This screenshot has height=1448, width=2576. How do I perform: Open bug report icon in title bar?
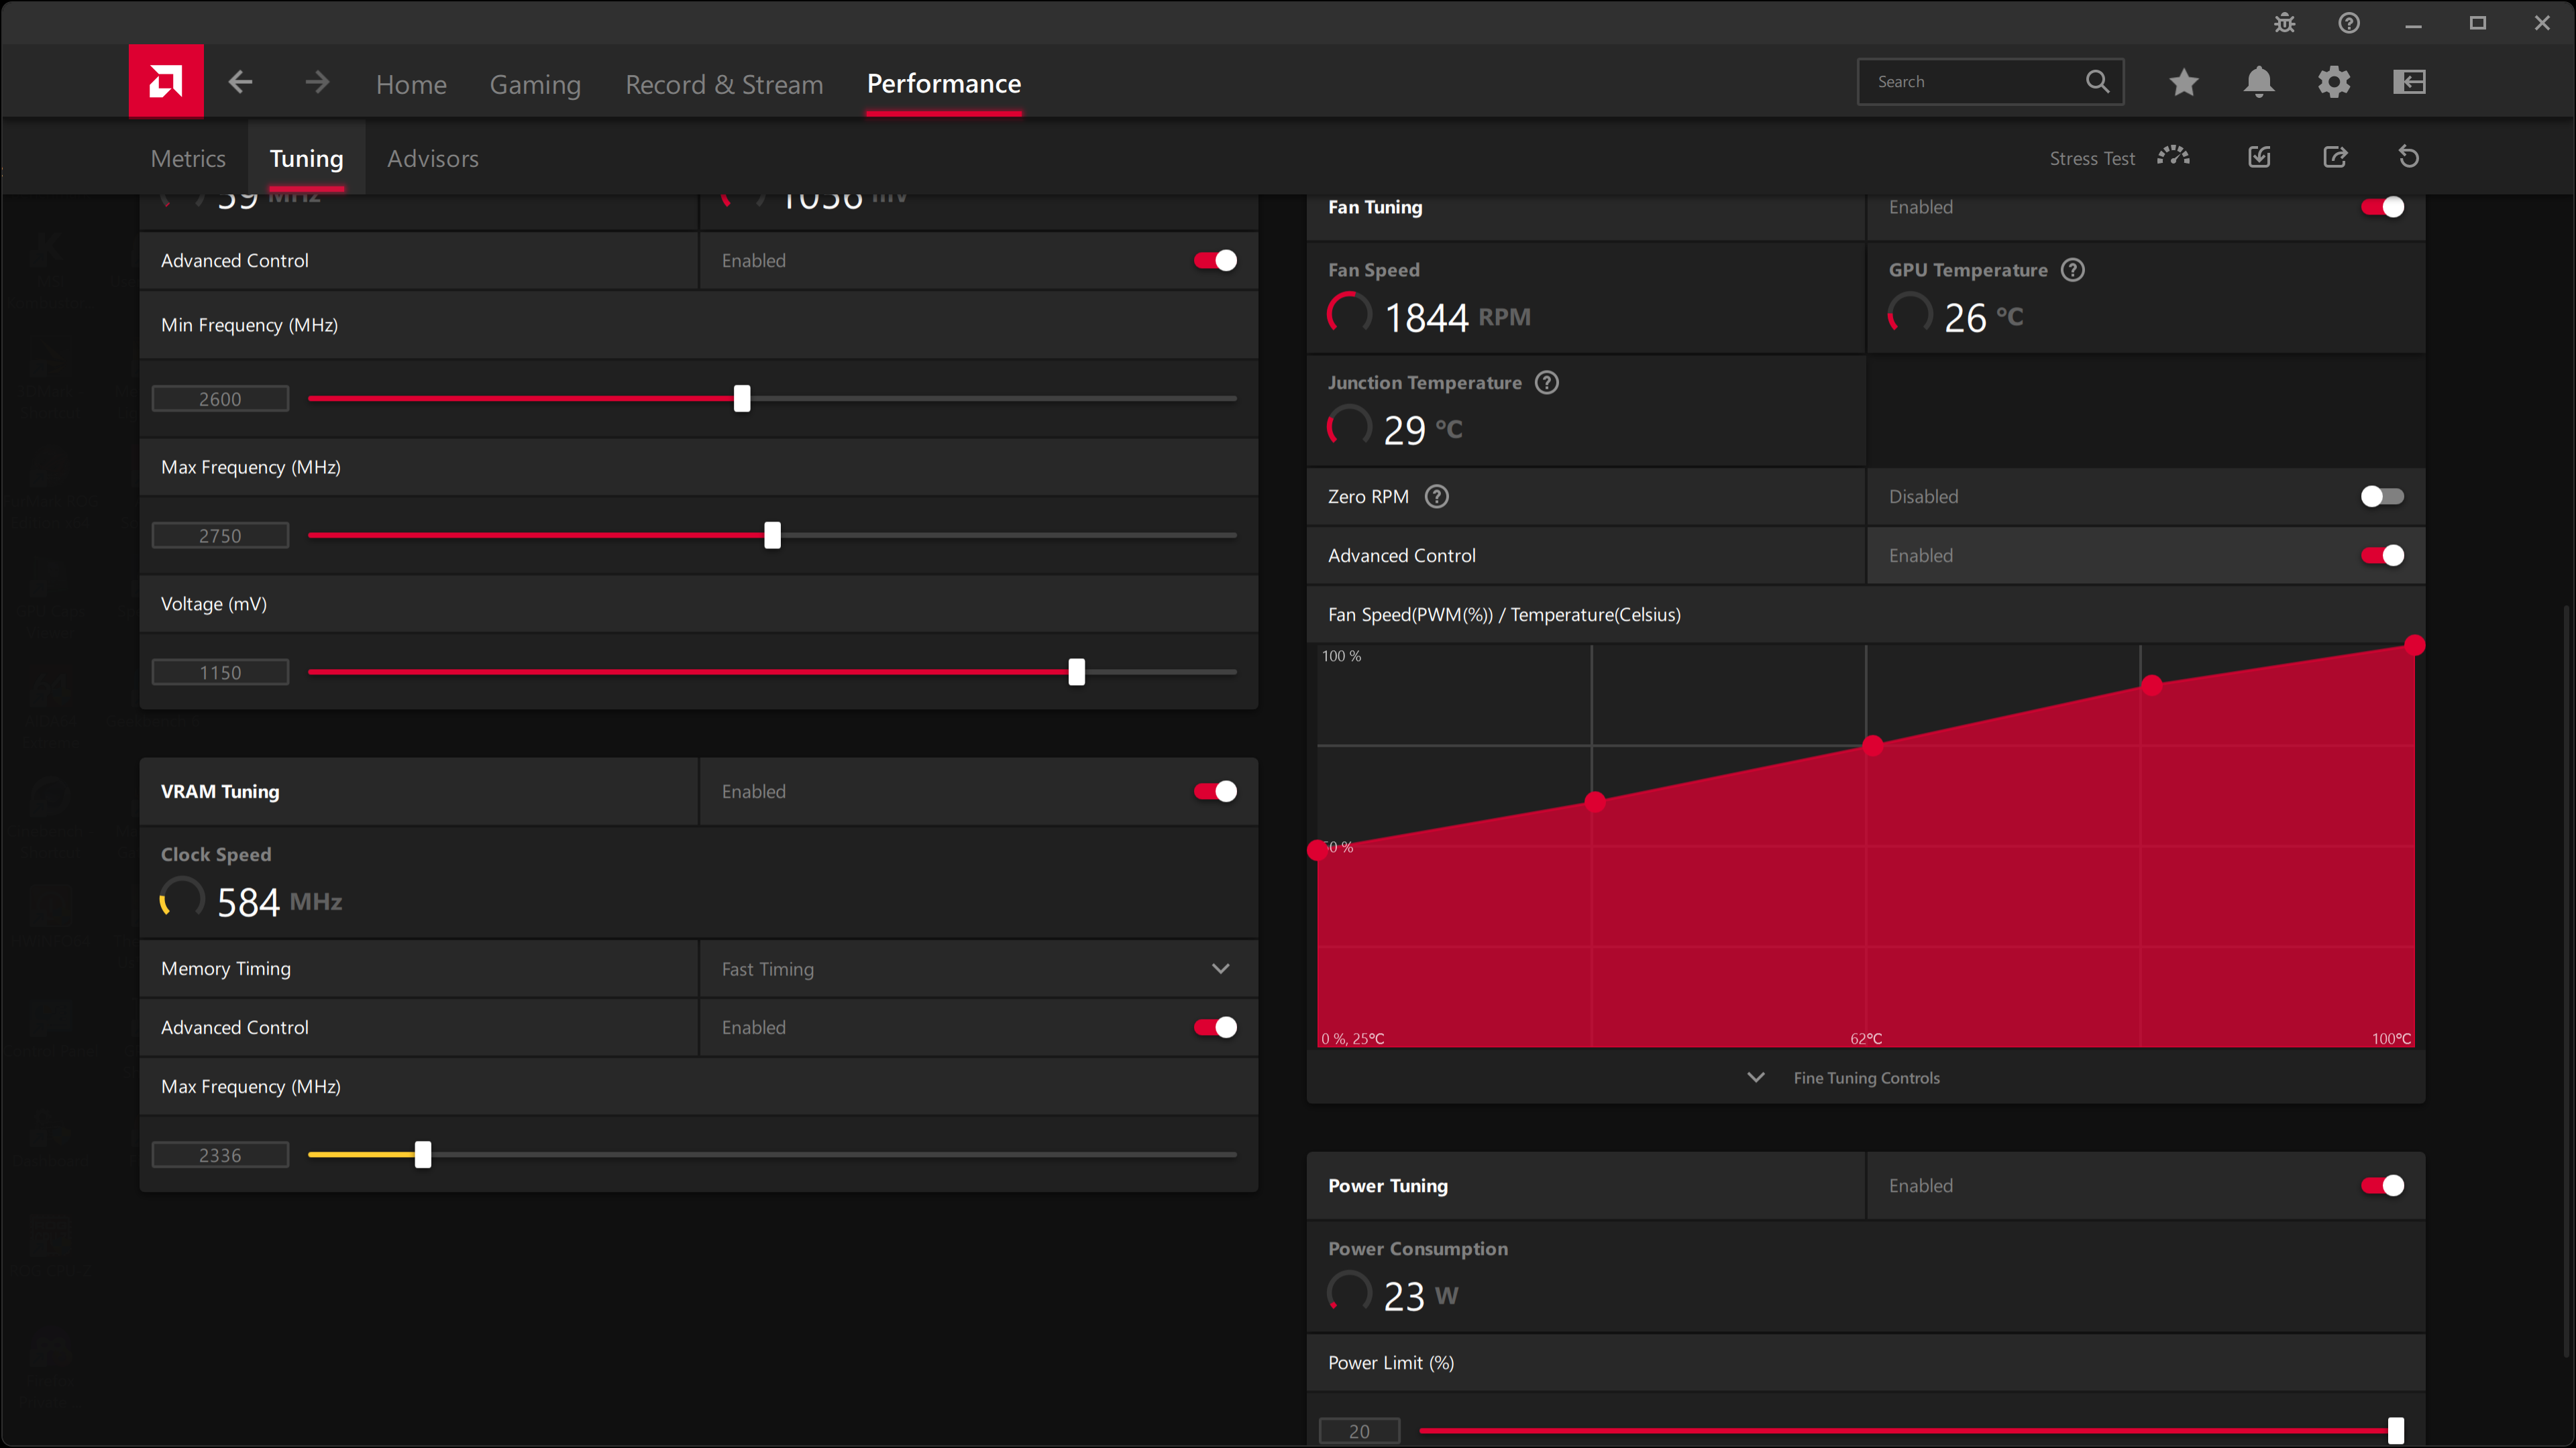click(x=2285, y=23)
